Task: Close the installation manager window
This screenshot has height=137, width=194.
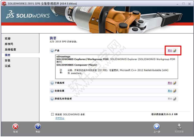Action: (x=189, y=4)
